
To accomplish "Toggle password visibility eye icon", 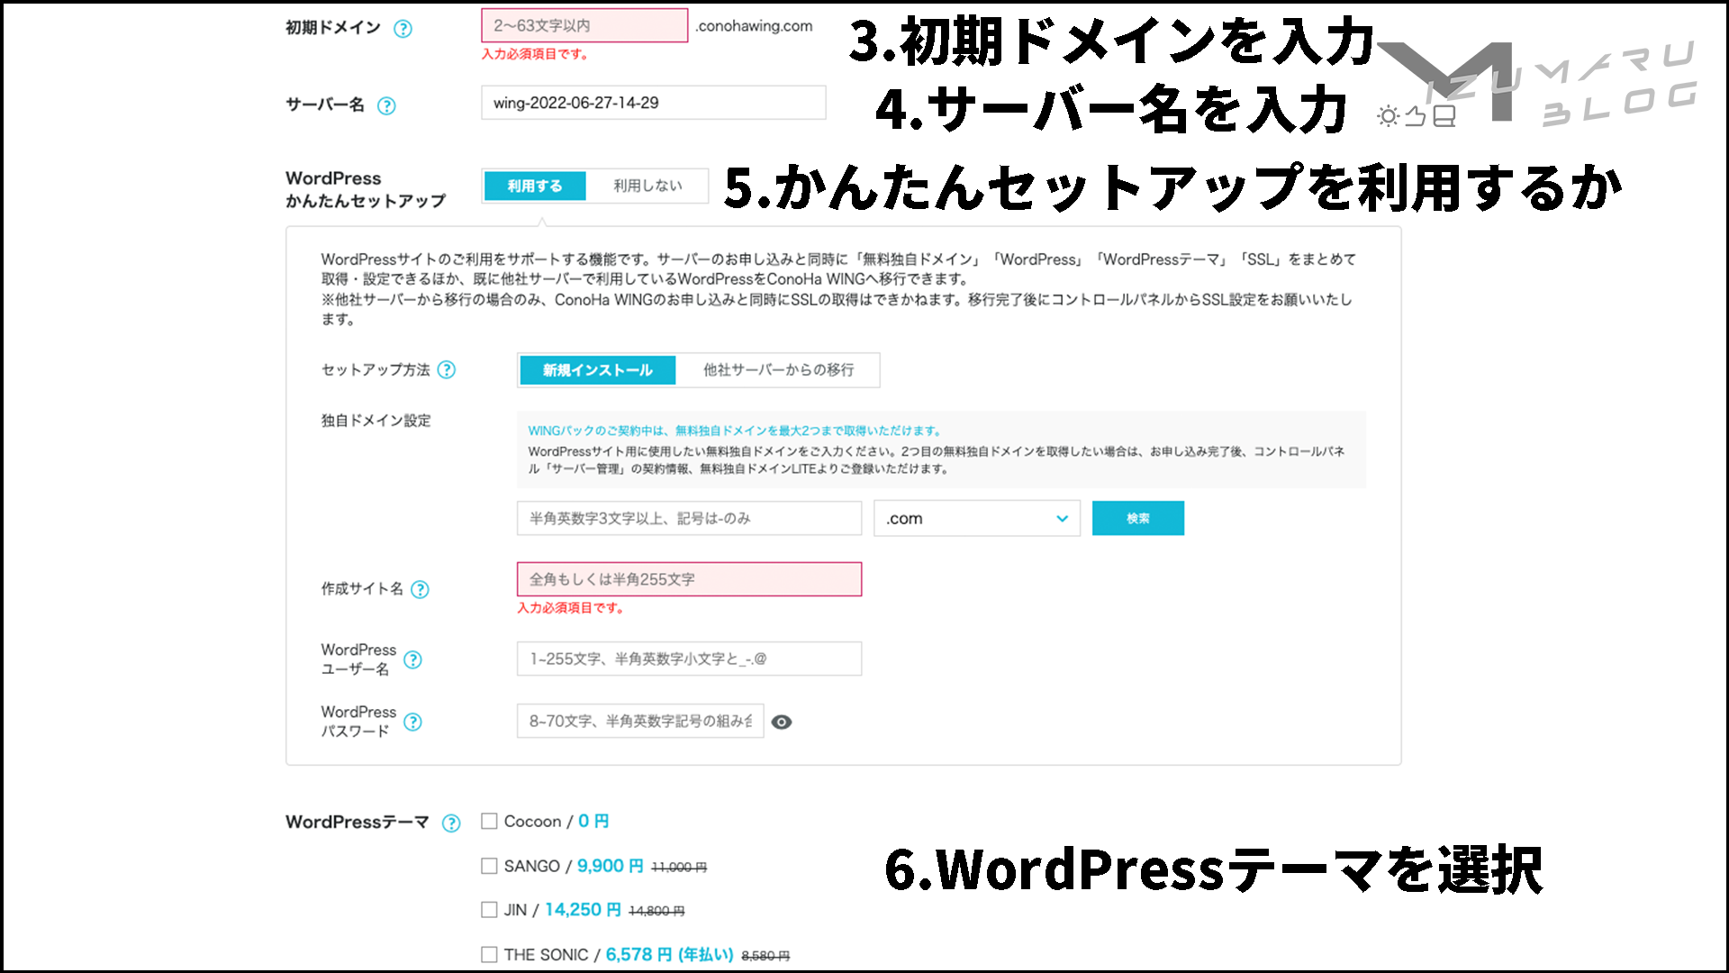I will tap(782, 722).
